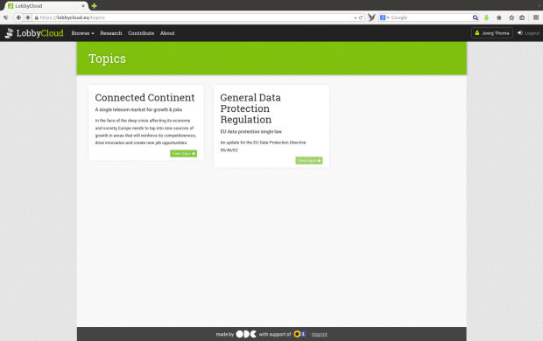
Task: Click the Joerg Thoma user profile button
Action: 491,33
